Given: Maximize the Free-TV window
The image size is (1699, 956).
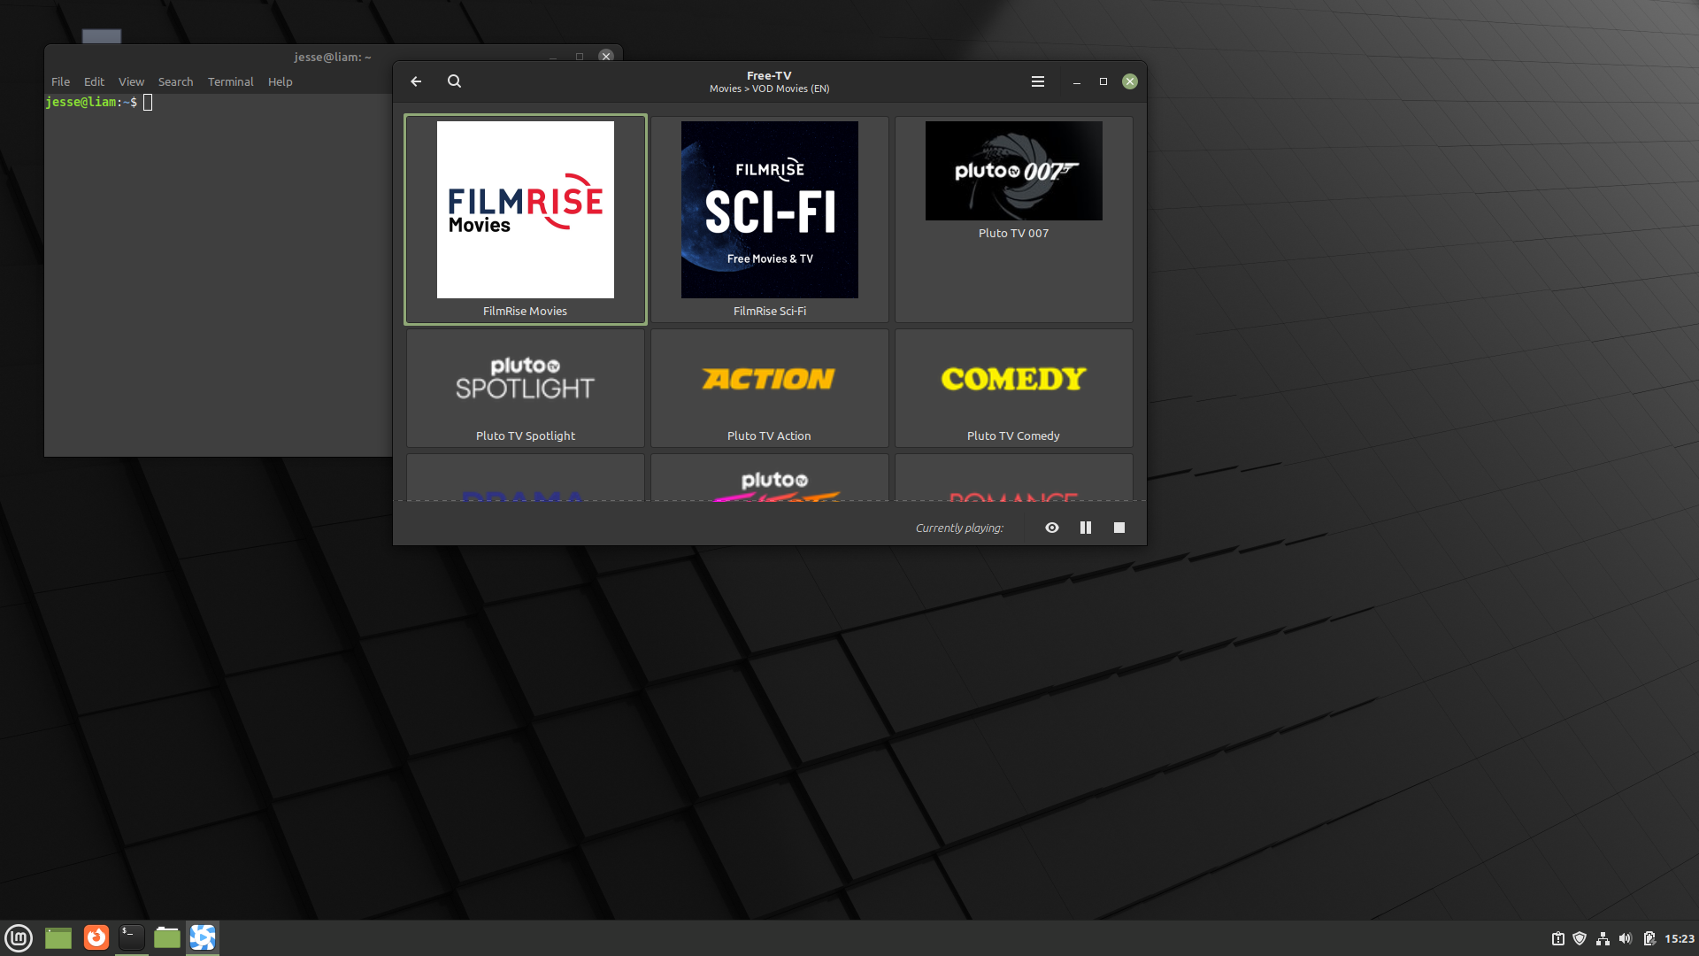Looking at the screenshot, I should point(1103,81).
